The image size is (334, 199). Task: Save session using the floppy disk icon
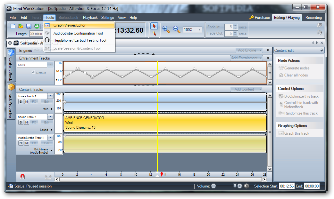coord(29,26)
